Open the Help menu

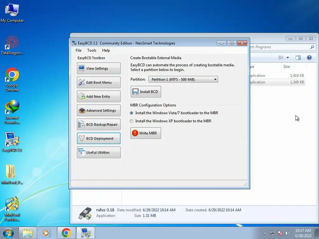click(106, 50)
